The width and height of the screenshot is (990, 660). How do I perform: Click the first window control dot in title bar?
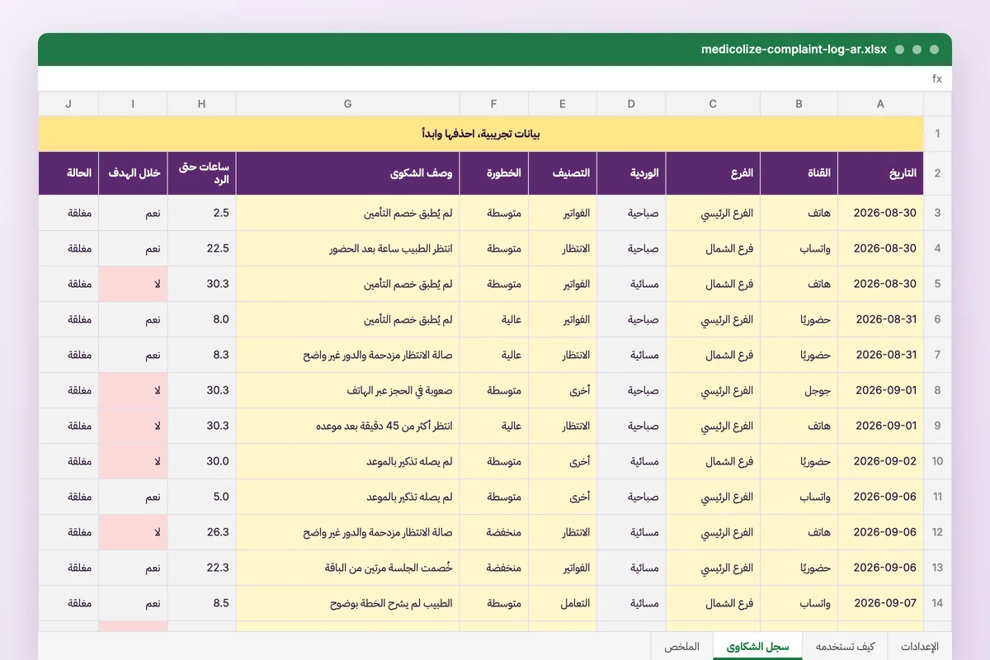[899, 49]
